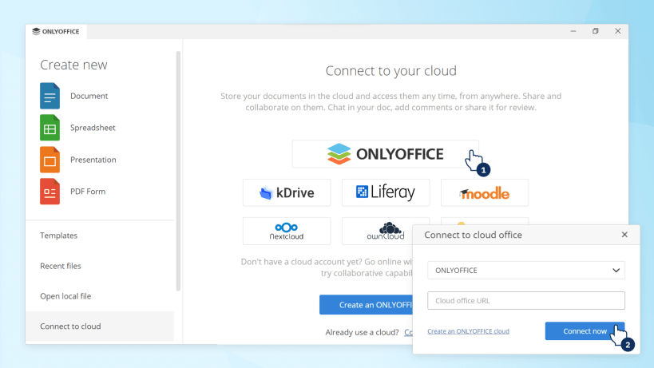Viewport: 654px width, 368px height.
Task: Click the red PDF Form icon
Action: click(x=50, y=192)
